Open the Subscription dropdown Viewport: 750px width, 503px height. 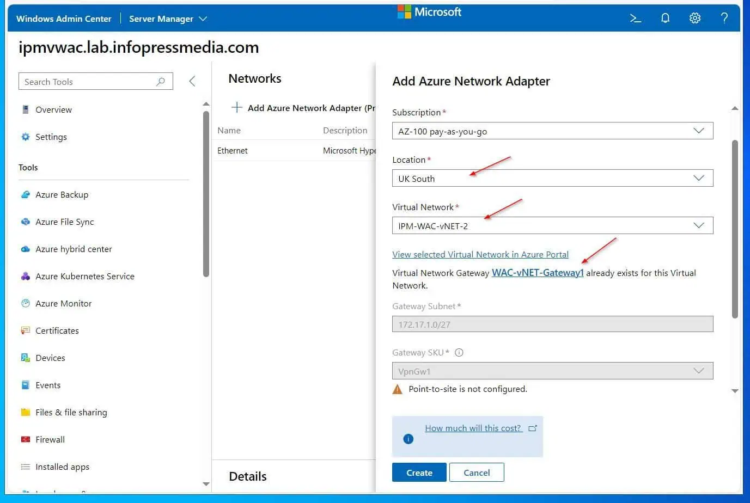click(x=552, y=131)
